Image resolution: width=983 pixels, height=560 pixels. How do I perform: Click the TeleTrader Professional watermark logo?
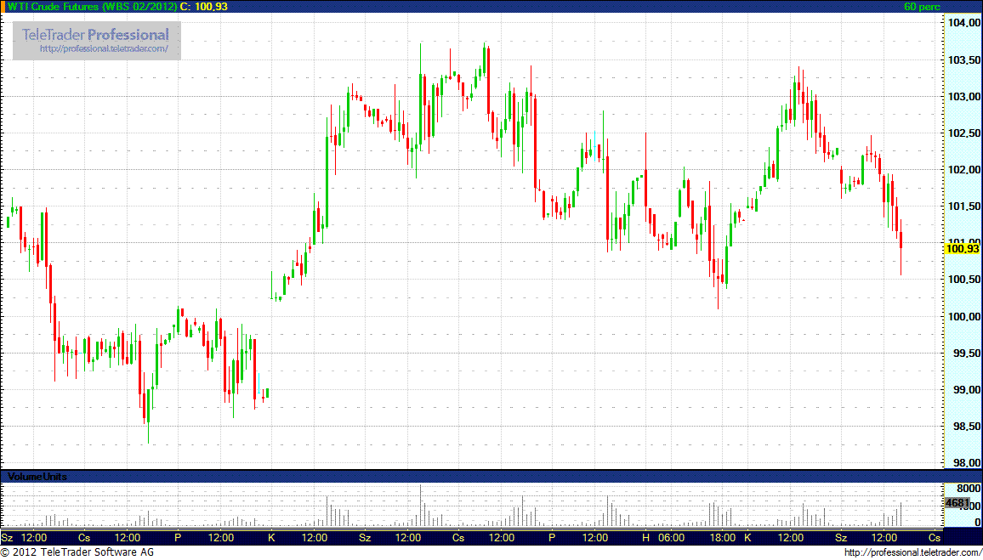pyautogui.click(x=95, y=35)
